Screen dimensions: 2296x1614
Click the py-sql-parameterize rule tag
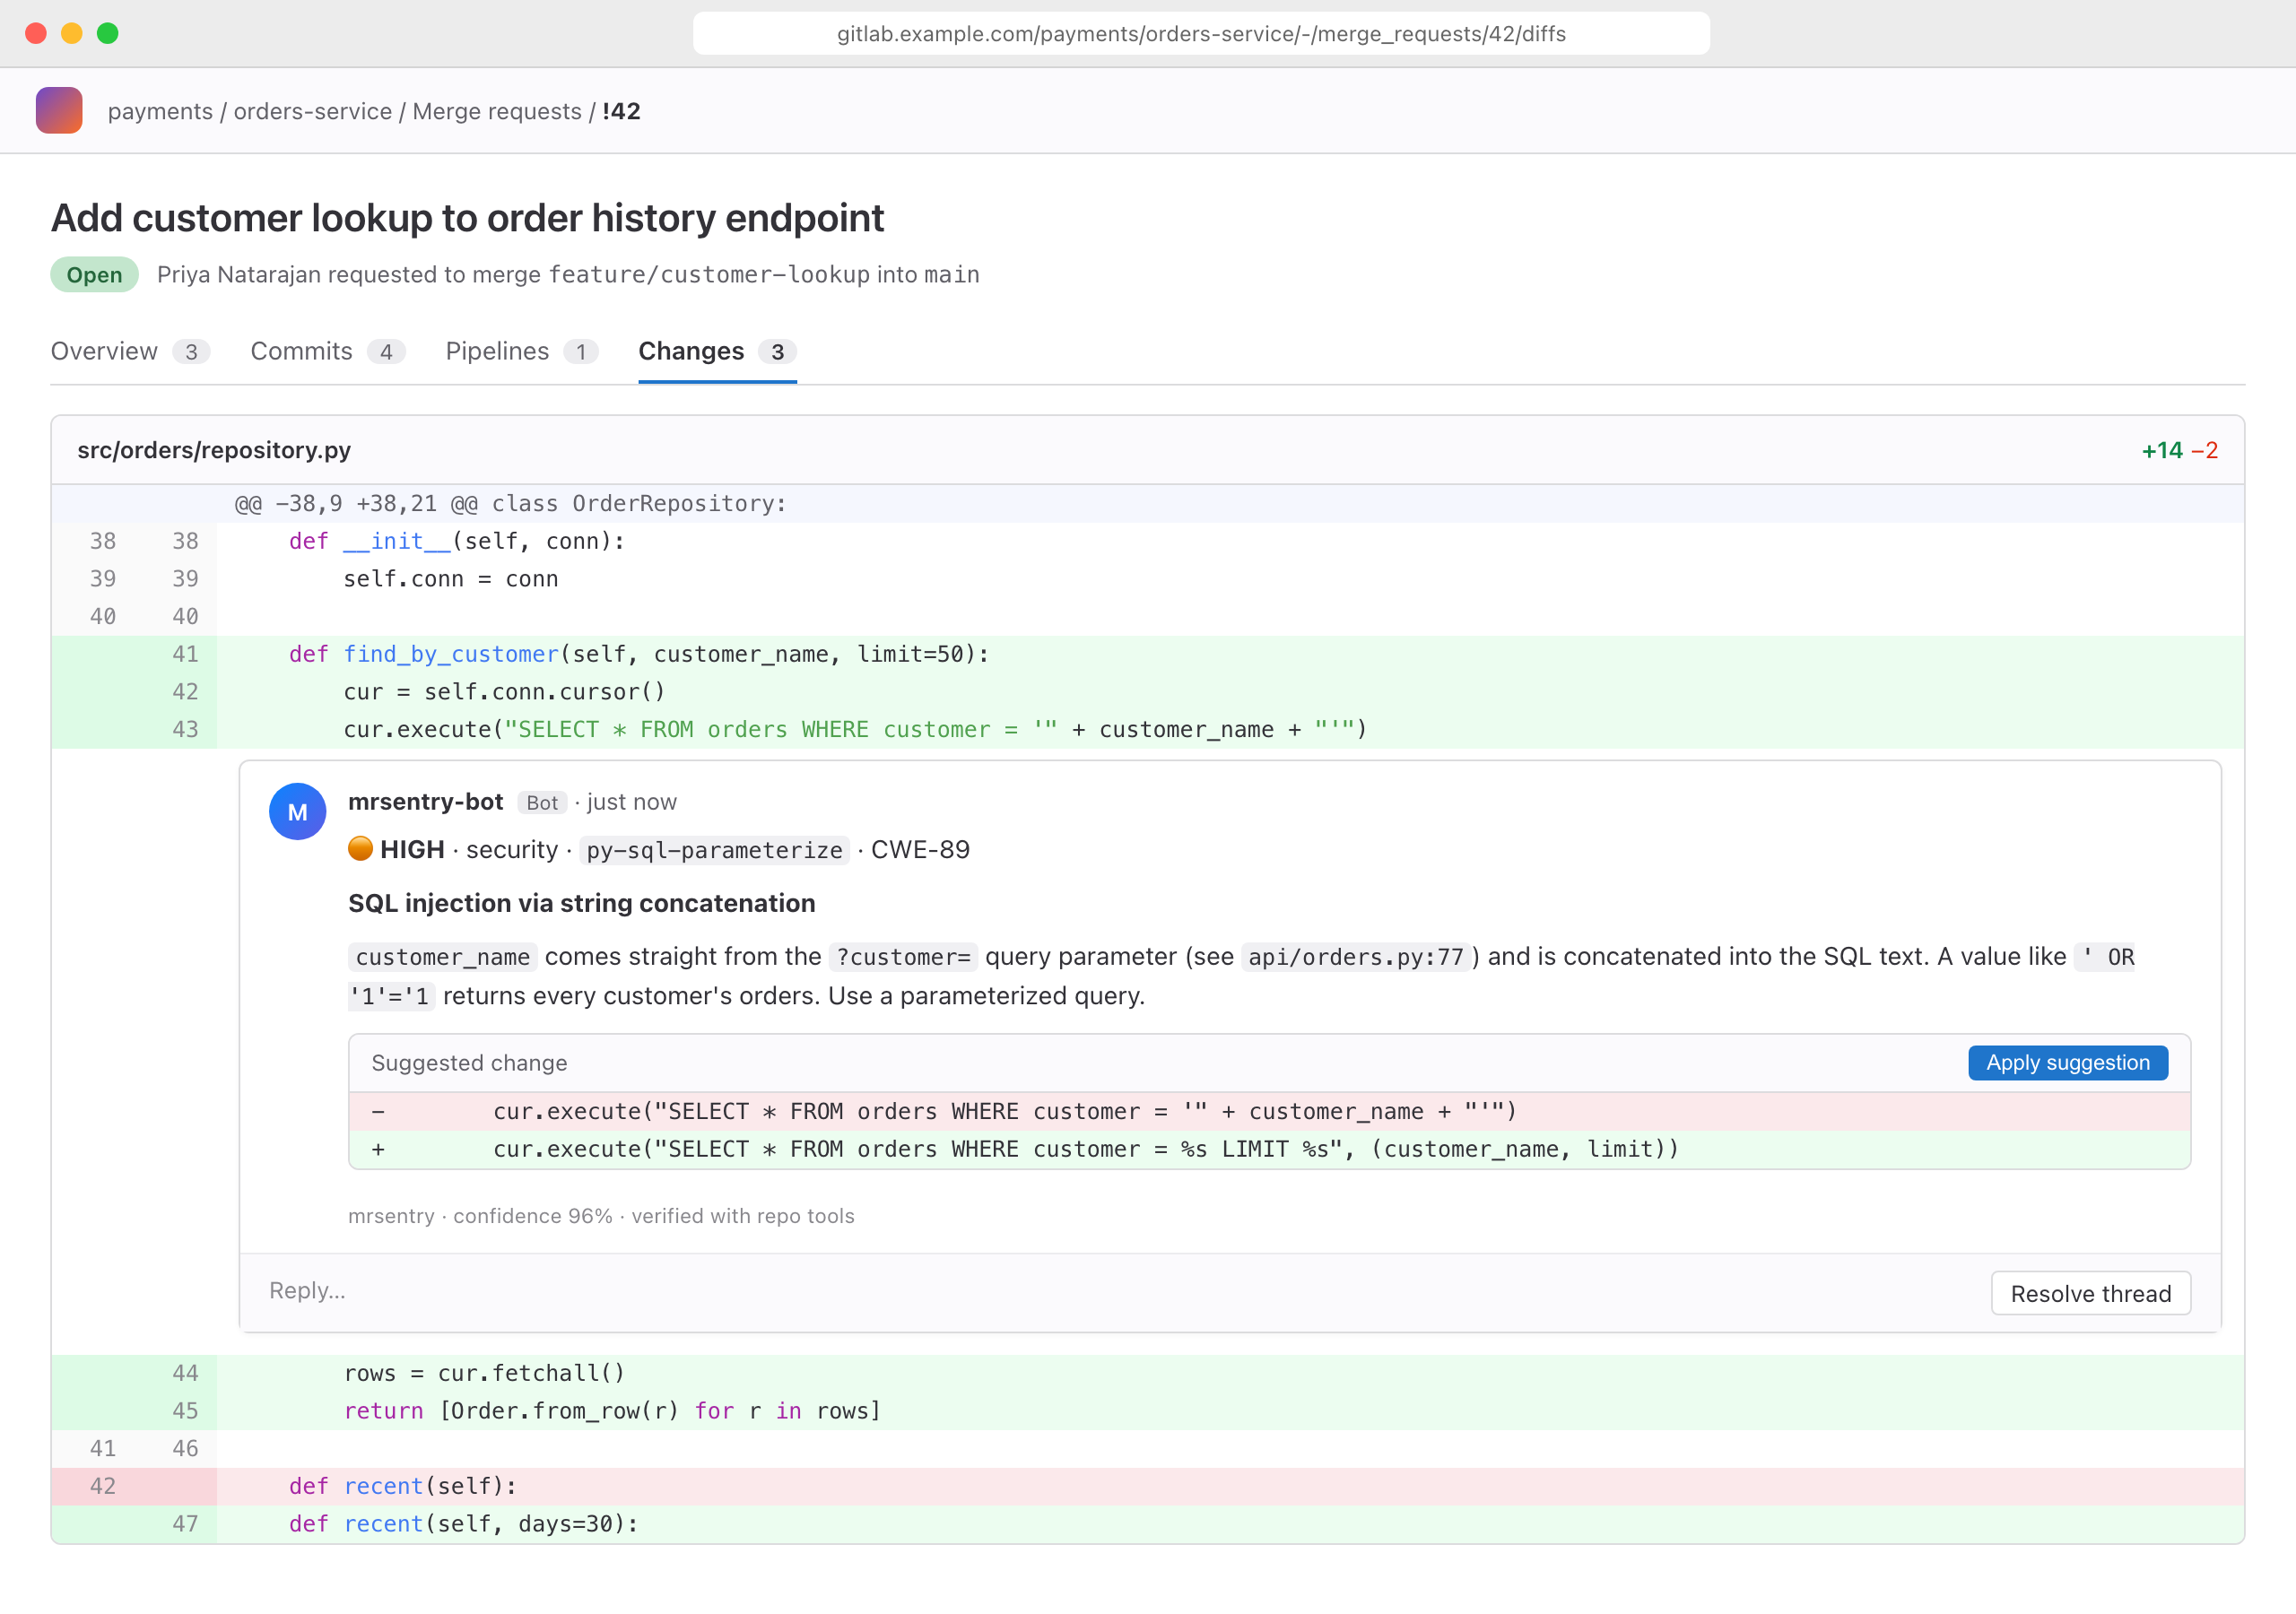click(714, 850)
